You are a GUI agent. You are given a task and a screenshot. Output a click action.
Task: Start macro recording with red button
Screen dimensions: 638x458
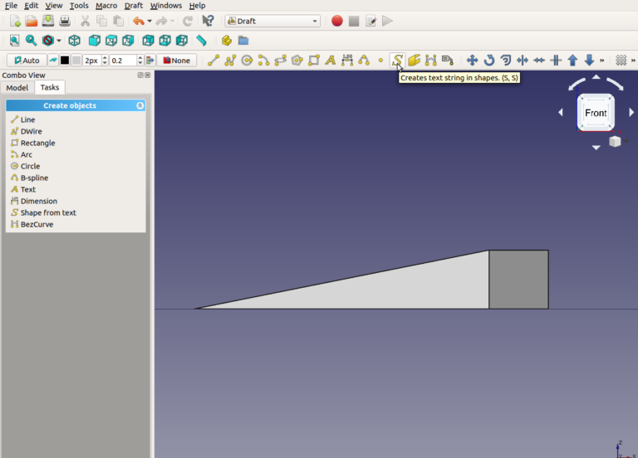pyautogui.click(x=336, y=21)
